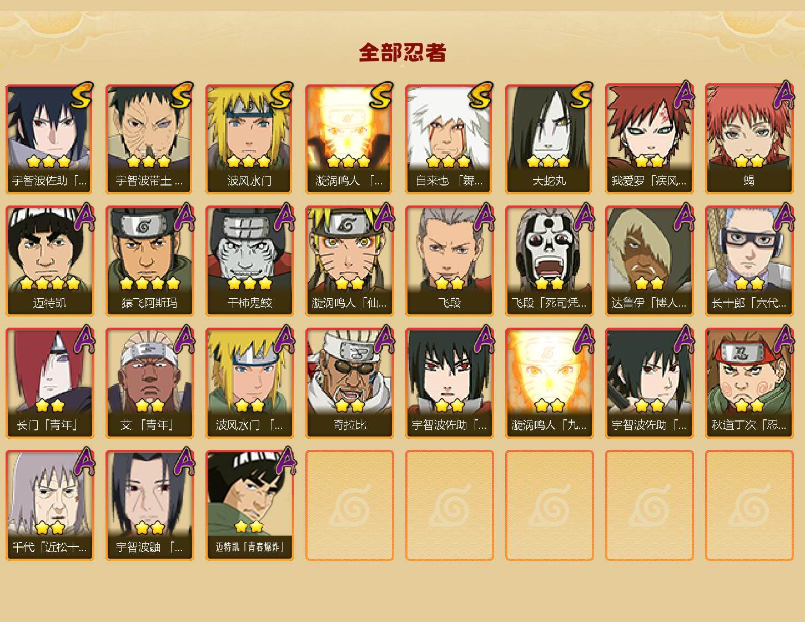Select the 奇拉比 ninja card

click(349, 383)
